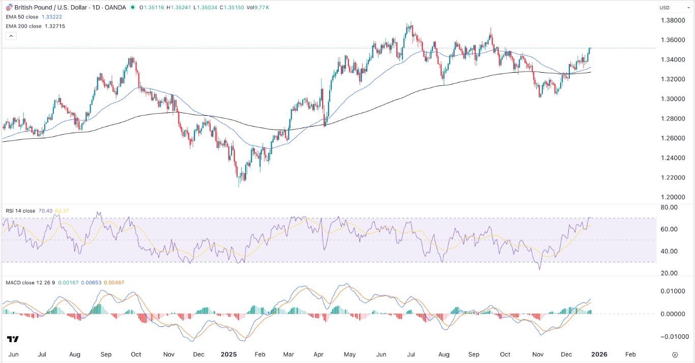Select the EMA 50 close legend

click(x=23, y=17)
